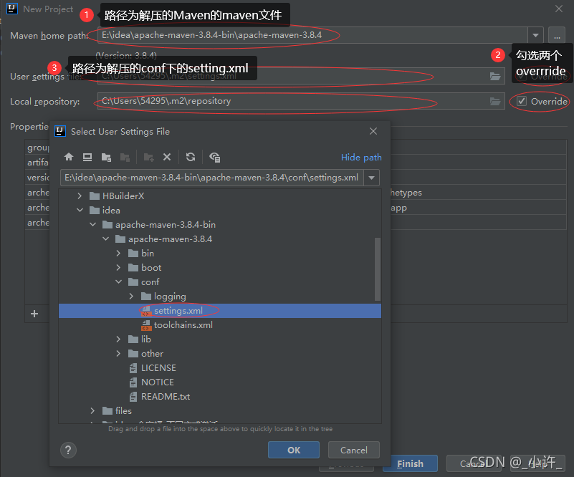574x477 pixels.
Task: Cancel the Select User Settings File dialog
Action: coord(353,450)
